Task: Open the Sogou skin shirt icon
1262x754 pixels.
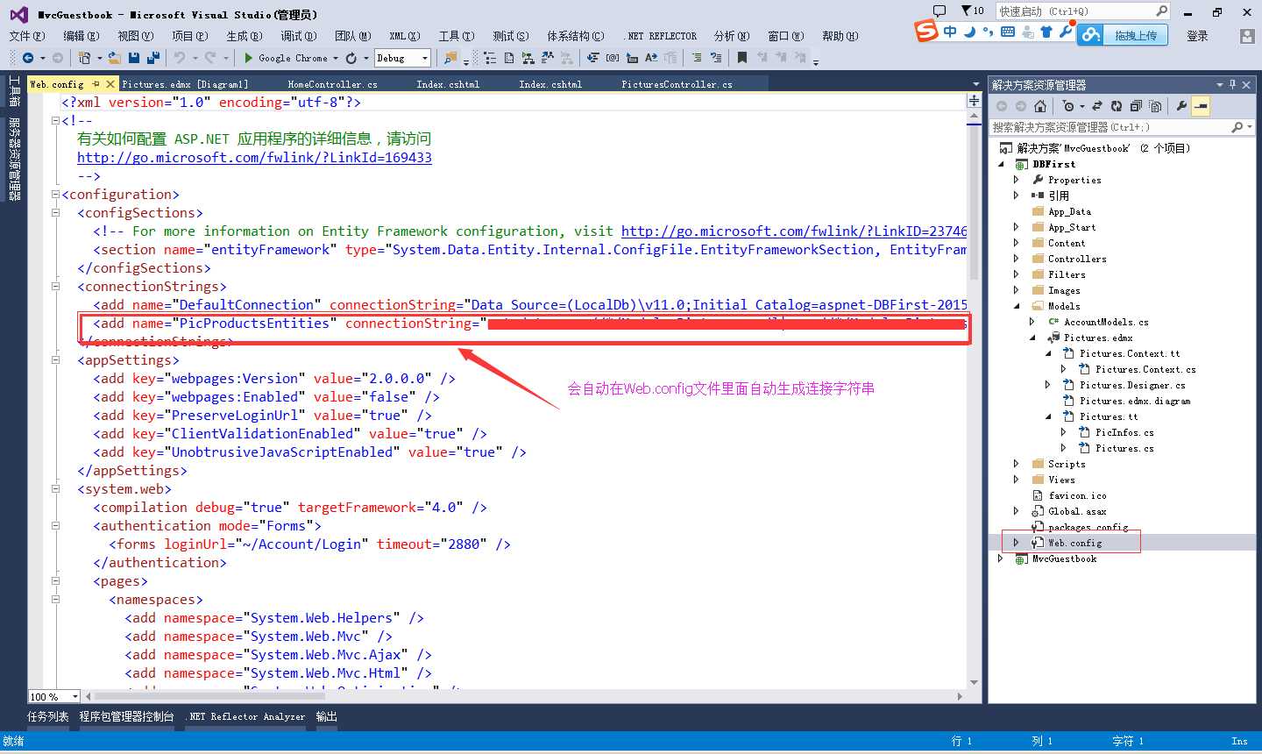Action: (x=1046, y=32)
